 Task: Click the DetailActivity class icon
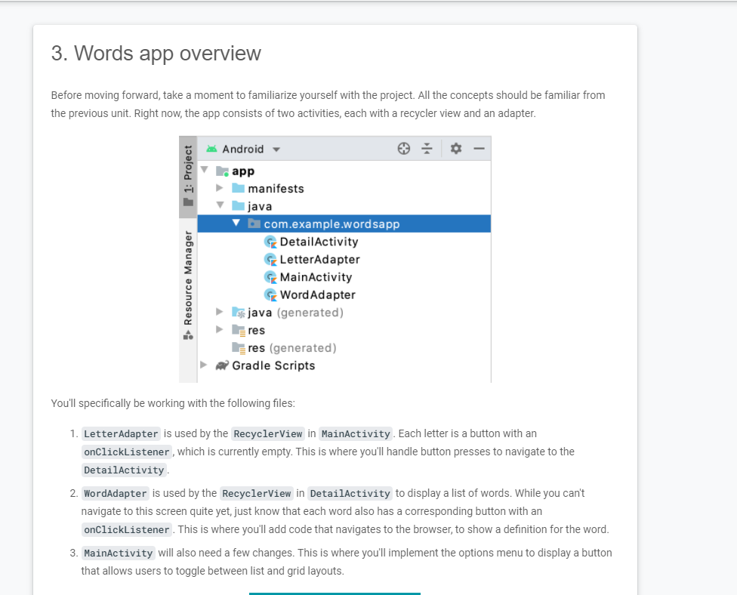coord(271,242)
